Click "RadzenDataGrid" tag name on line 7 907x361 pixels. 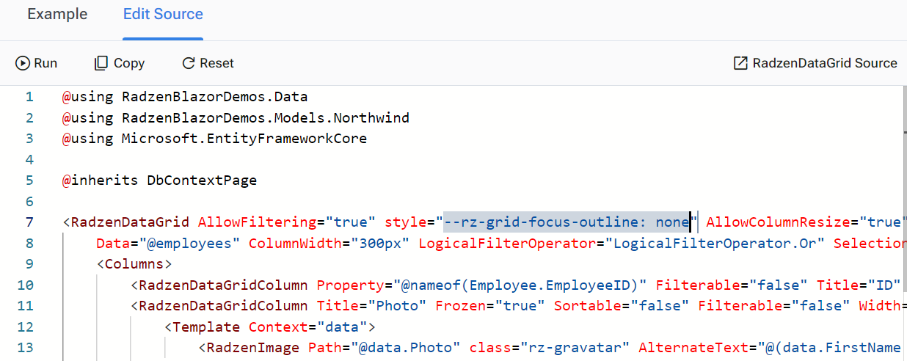tap(130, 222)
